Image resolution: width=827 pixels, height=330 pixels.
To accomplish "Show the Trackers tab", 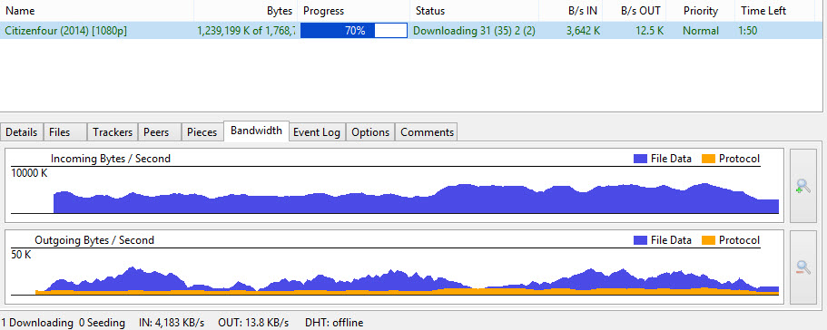I will tap(113, 132).
